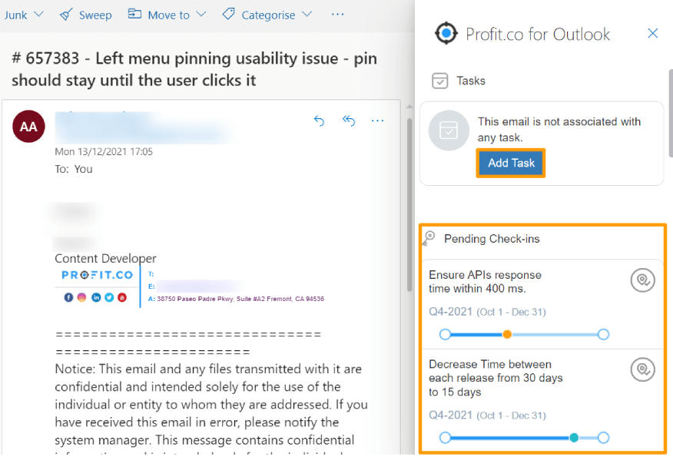673x457 pixels.
Task: Open the YouTube icon in signature
Action: [122, 297]
